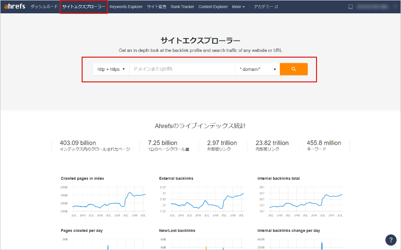Open Keywords Explorer
Screen dimensions: 401x250
[126, 7]
